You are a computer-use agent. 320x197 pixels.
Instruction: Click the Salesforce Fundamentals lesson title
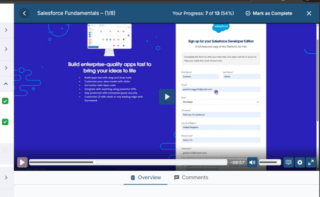(76, 13)
